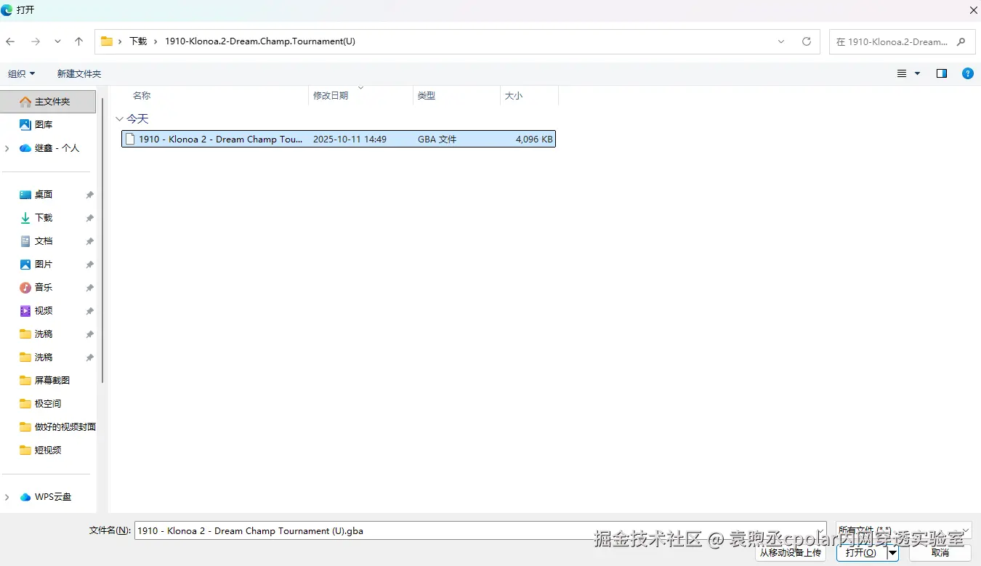This screenshot has width=981, height=566.
Task: Collapse the 今天 group
Action: pos(120,119)
